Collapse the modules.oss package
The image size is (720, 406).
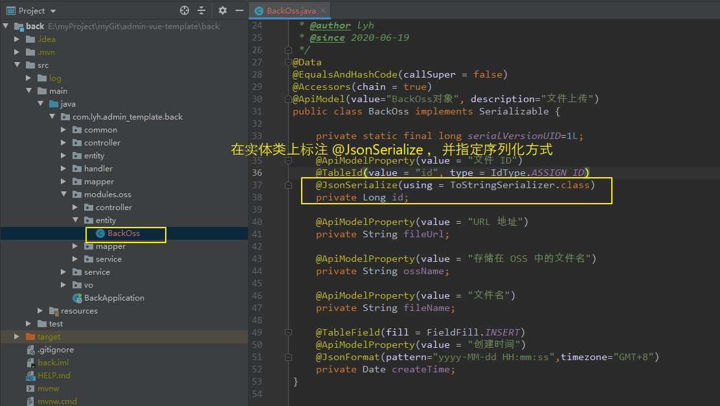pyautogui.click(x=63, y=195)
